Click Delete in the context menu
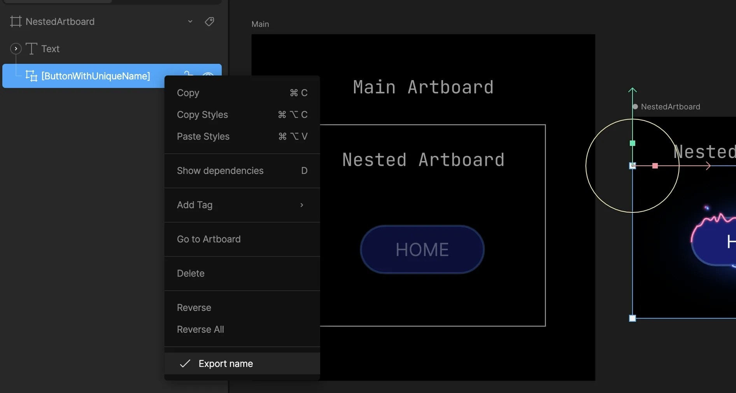Screen dimensions: 736x393 coord(191,274)
